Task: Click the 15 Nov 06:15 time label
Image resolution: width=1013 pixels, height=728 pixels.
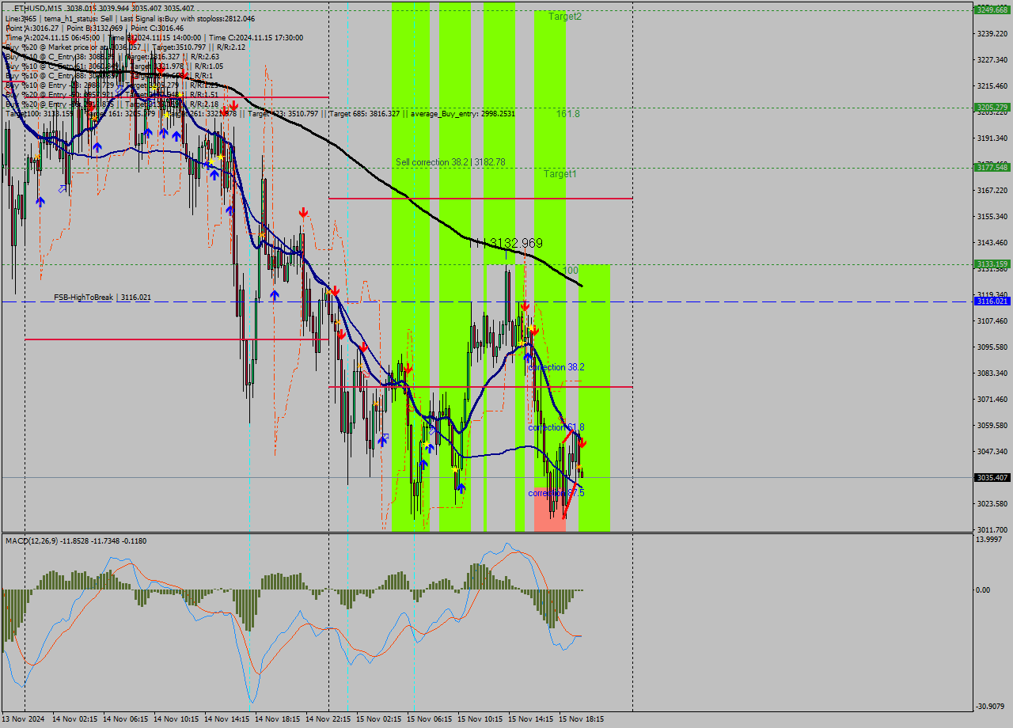Action: 429,719
